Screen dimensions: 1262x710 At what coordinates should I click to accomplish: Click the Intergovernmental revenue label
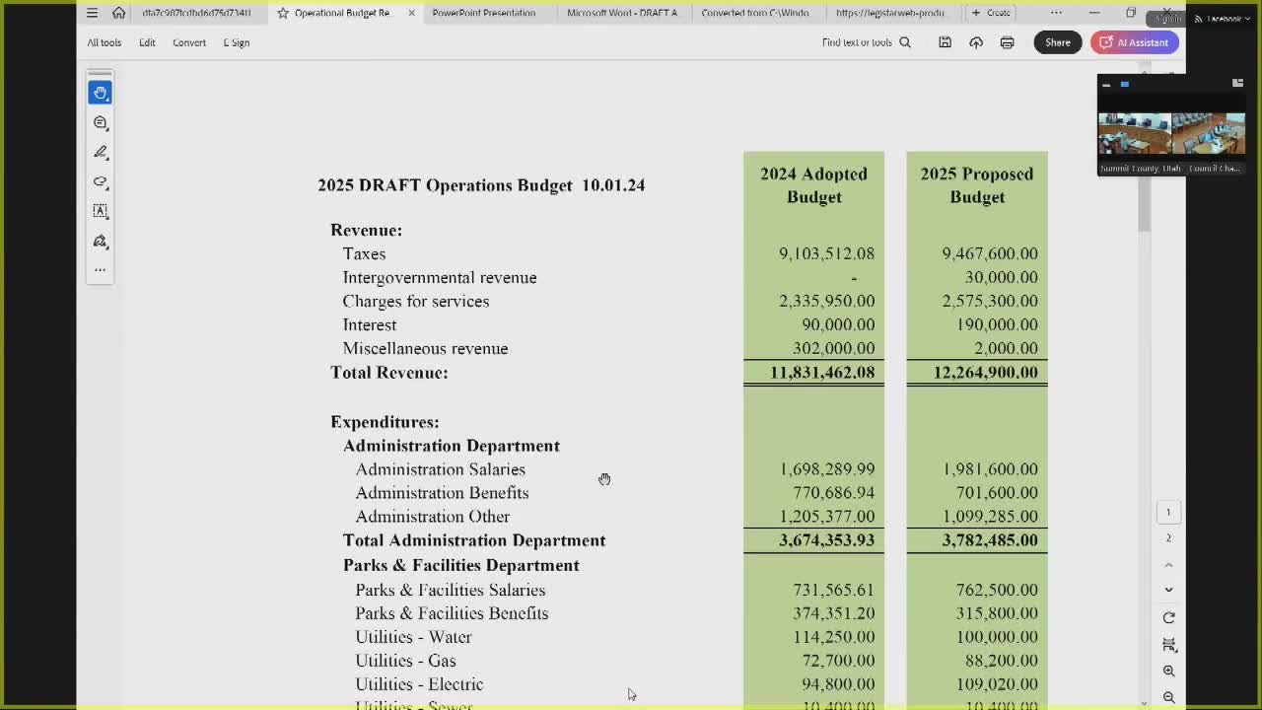pyautogui.click(x=440, y=278)
